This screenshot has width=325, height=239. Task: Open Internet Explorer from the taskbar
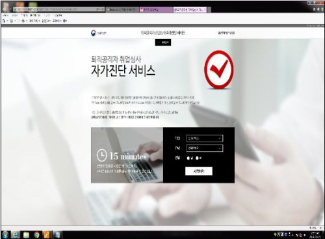tap(16, 234)
